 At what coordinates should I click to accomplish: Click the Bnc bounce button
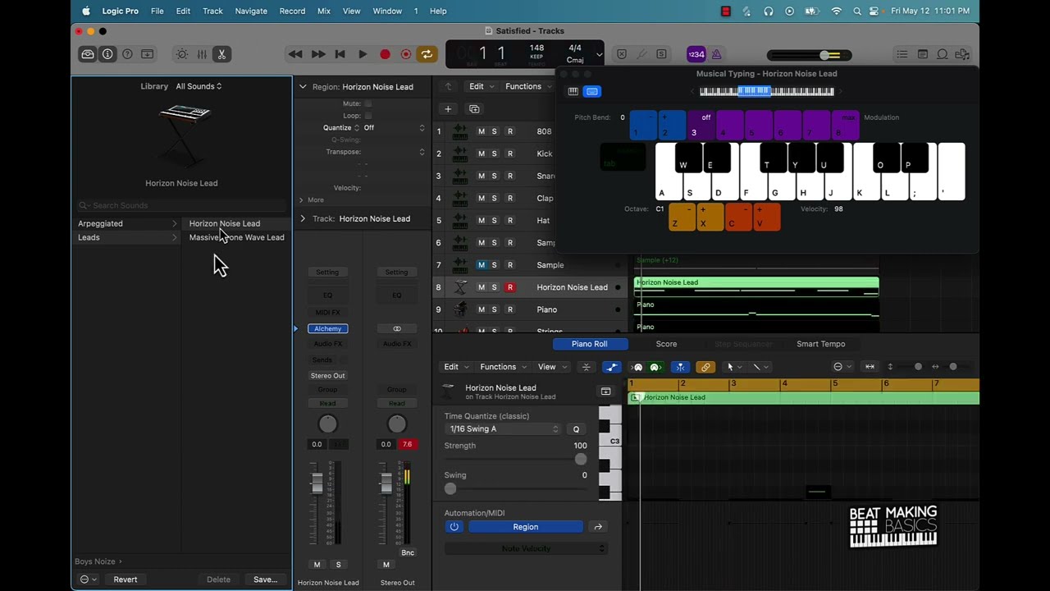coord(407,552)
